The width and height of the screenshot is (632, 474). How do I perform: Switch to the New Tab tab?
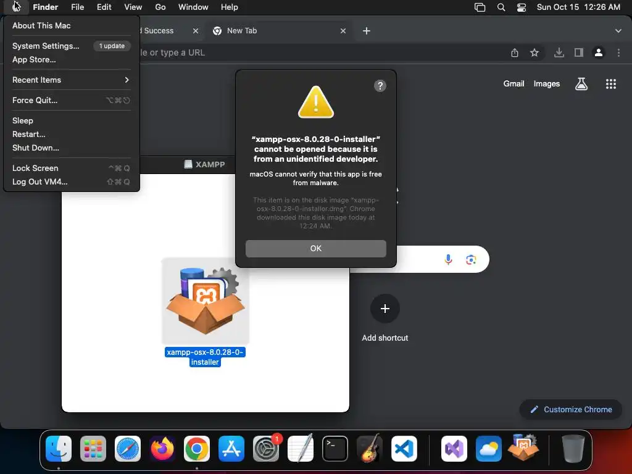tap(280, 31)
